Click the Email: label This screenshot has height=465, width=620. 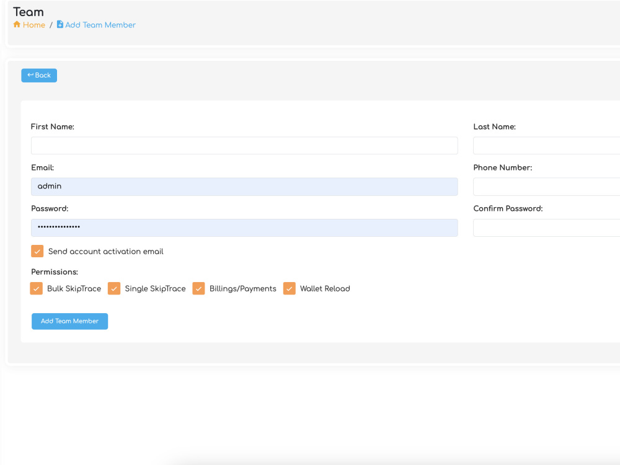[x=42, y=167]
